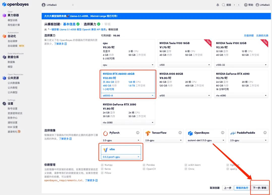Screen dimensions: 272x195
Task: Expand the a6000-8 compute dropdown
Action: (128, 96)
